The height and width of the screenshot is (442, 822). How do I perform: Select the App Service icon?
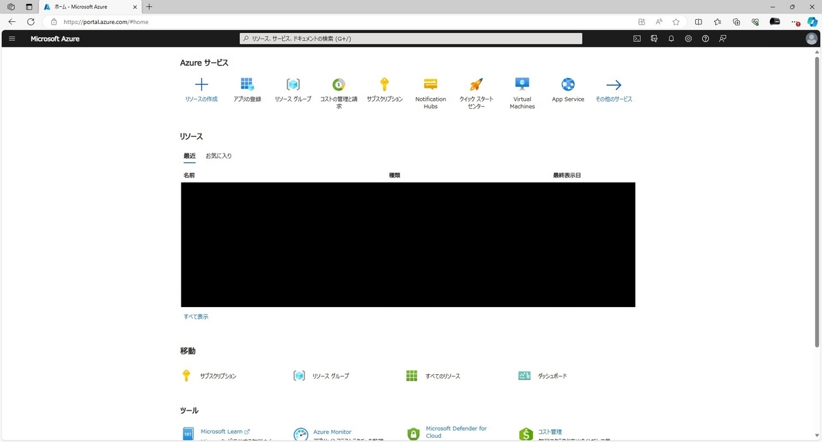click(x=568, y=89)
